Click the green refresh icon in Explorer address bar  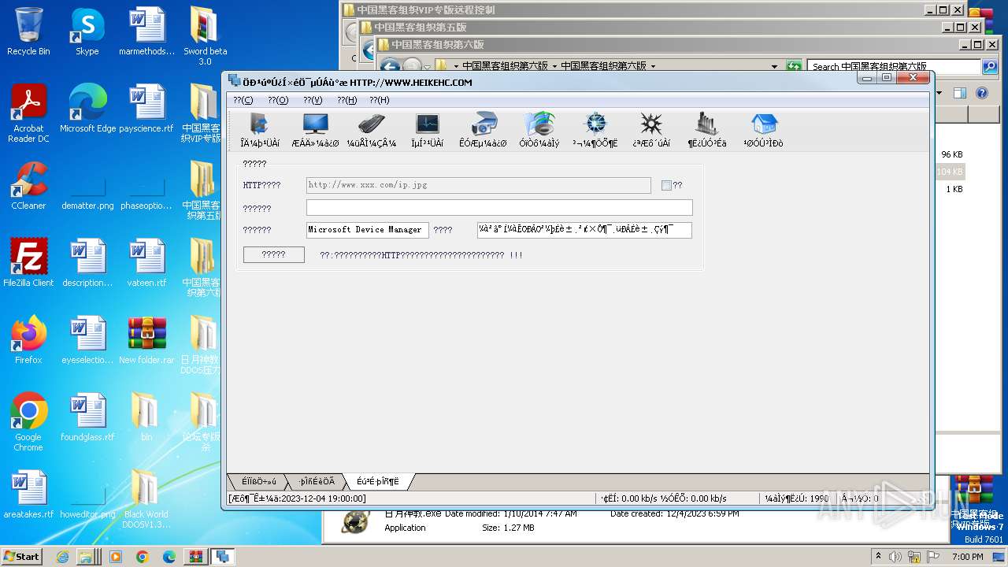coord(794,66)
